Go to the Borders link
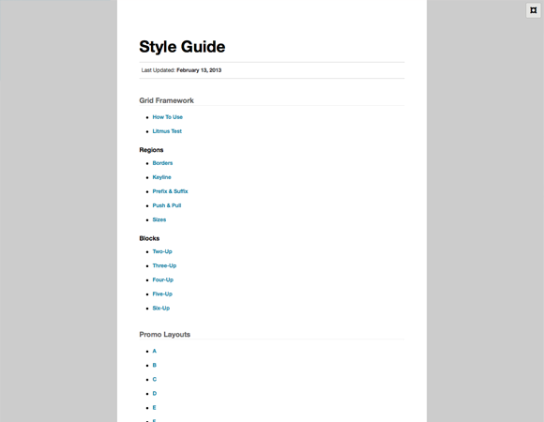The width and height of the screenshot is (544, 422). point(162,163)
